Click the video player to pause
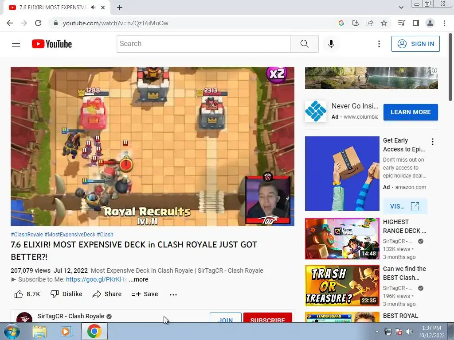 [153, 146]
